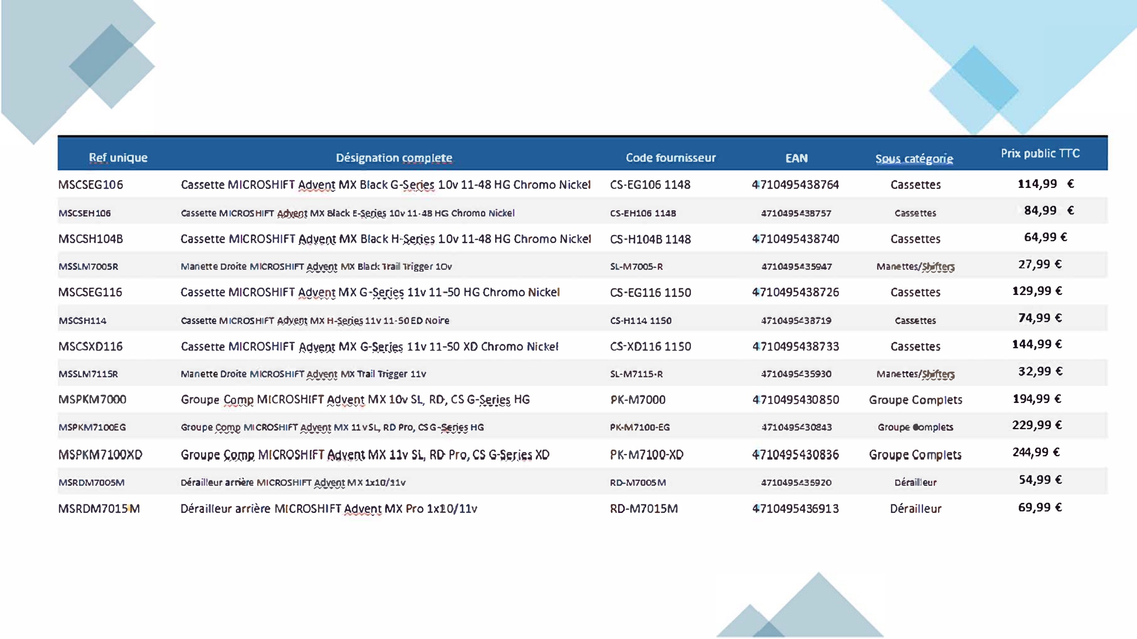Click the 'Prix public TTC' header
1137x639 pixels.
coord(1040,153)
